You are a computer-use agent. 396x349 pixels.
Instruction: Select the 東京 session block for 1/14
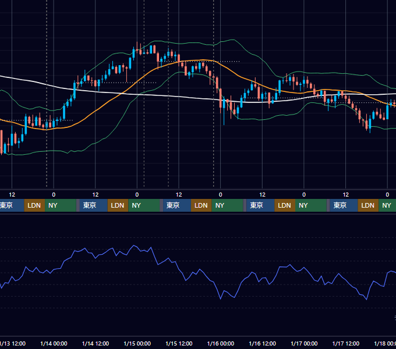[x=93, y=205]
